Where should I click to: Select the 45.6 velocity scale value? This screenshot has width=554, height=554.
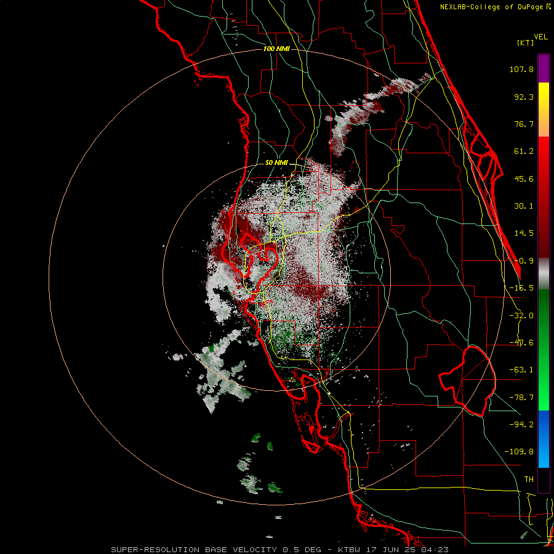524,179
